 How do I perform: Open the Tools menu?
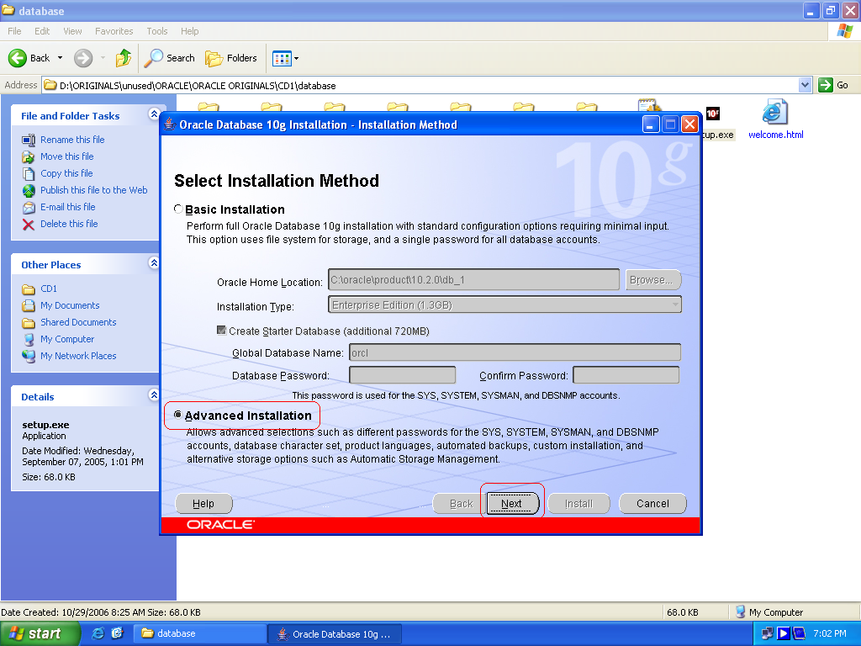coord(157,31)
